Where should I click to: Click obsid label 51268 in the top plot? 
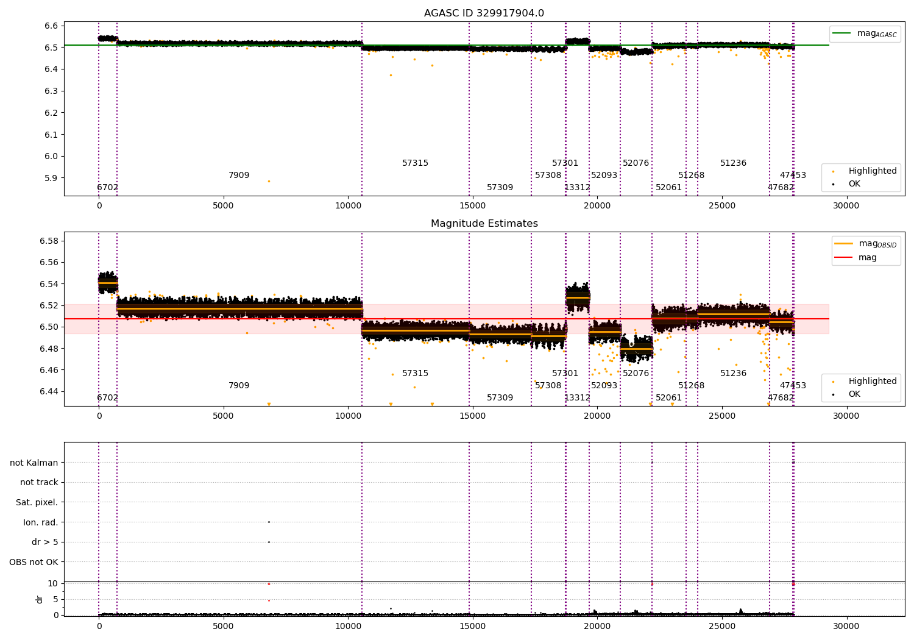691,176
